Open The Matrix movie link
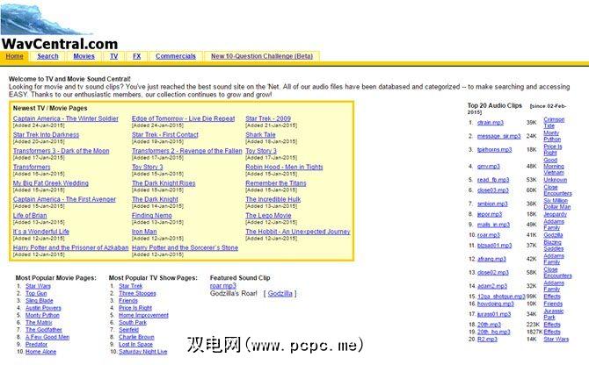 click(39, 322)
